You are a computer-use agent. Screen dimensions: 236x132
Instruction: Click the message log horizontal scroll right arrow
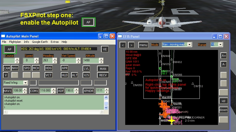102,112
